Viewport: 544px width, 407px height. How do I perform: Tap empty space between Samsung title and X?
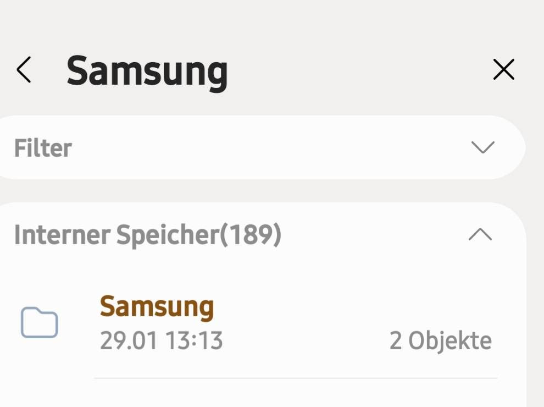[x=357, y=70]
